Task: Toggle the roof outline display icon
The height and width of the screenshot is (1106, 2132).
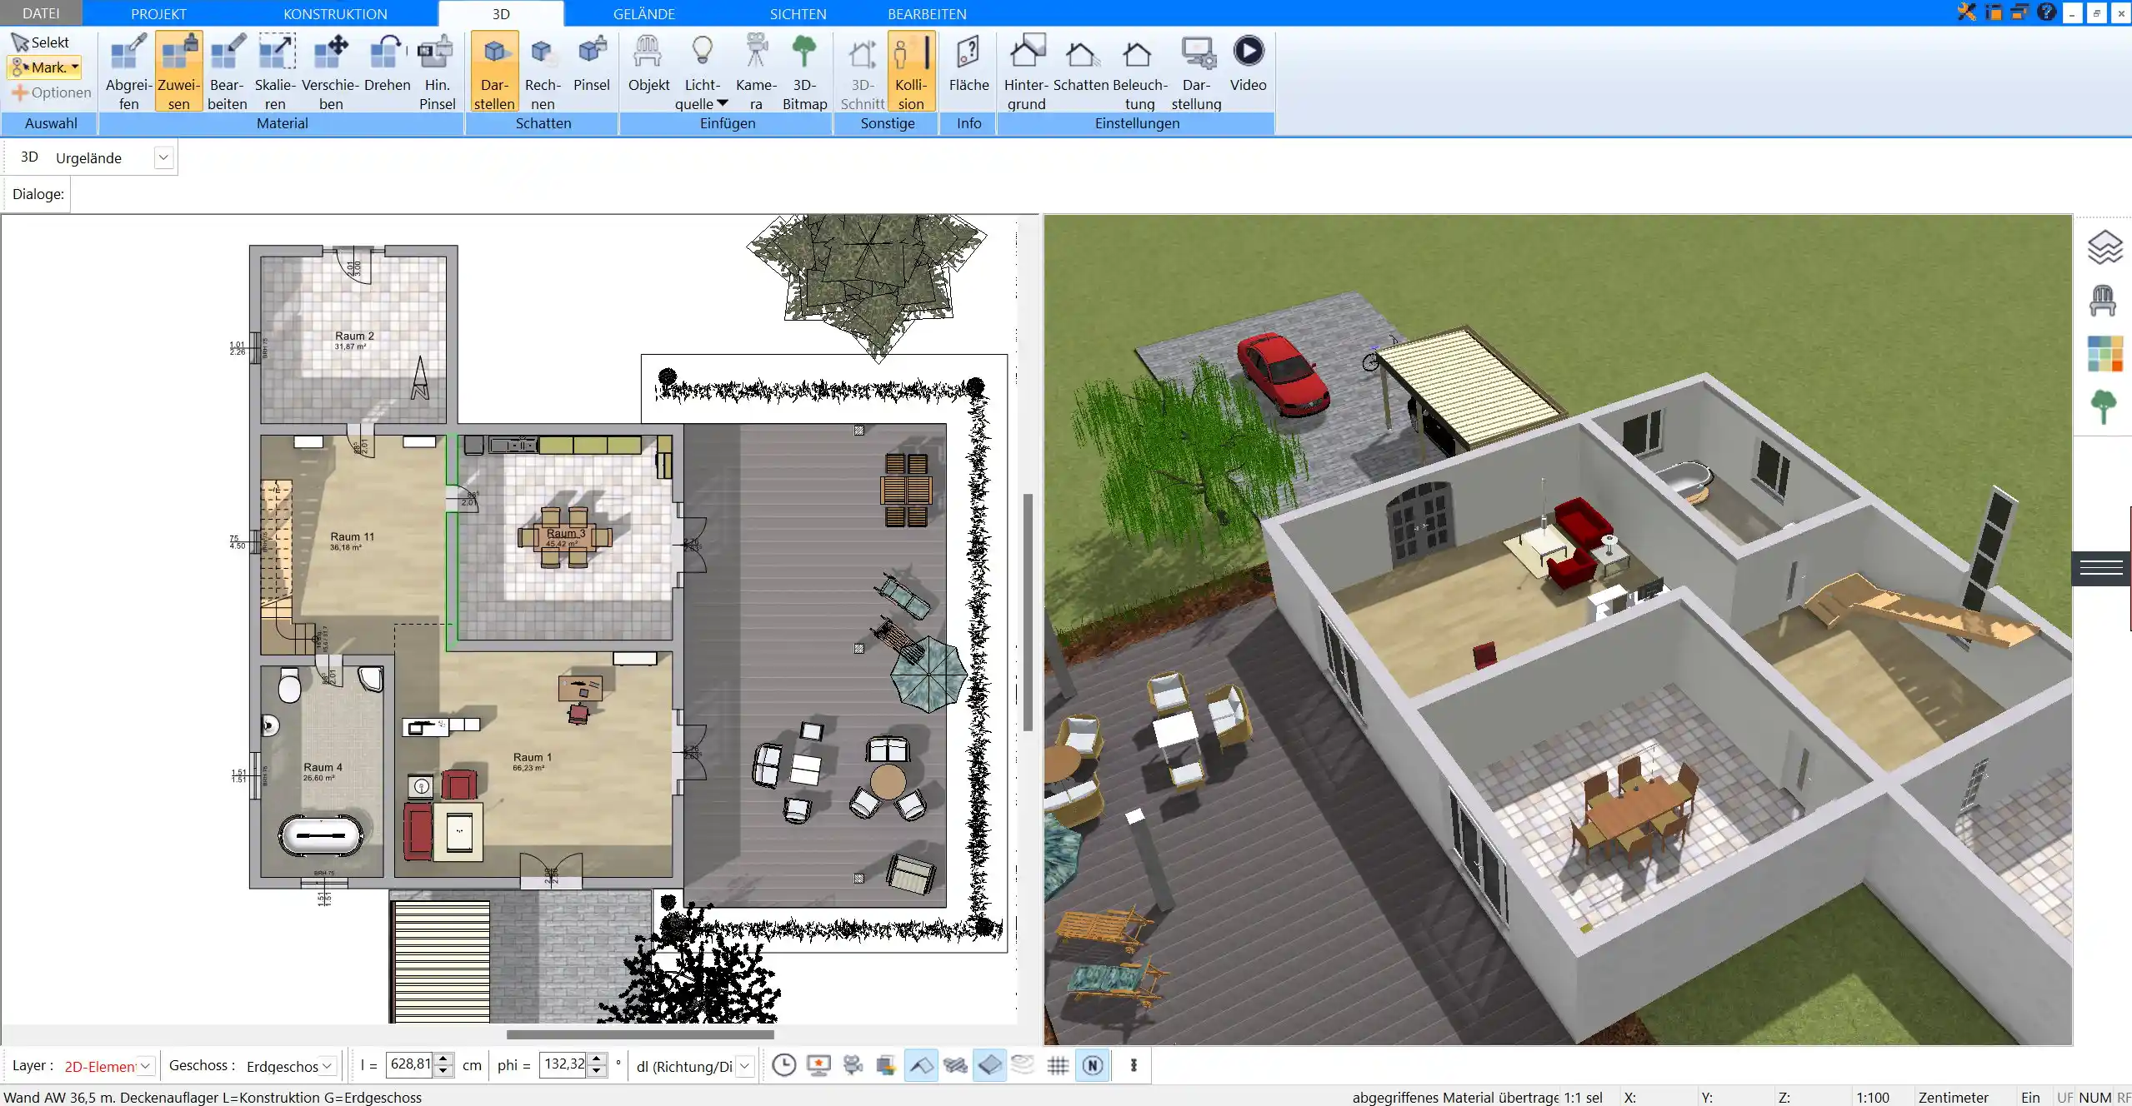Action: click(921, 1064)
